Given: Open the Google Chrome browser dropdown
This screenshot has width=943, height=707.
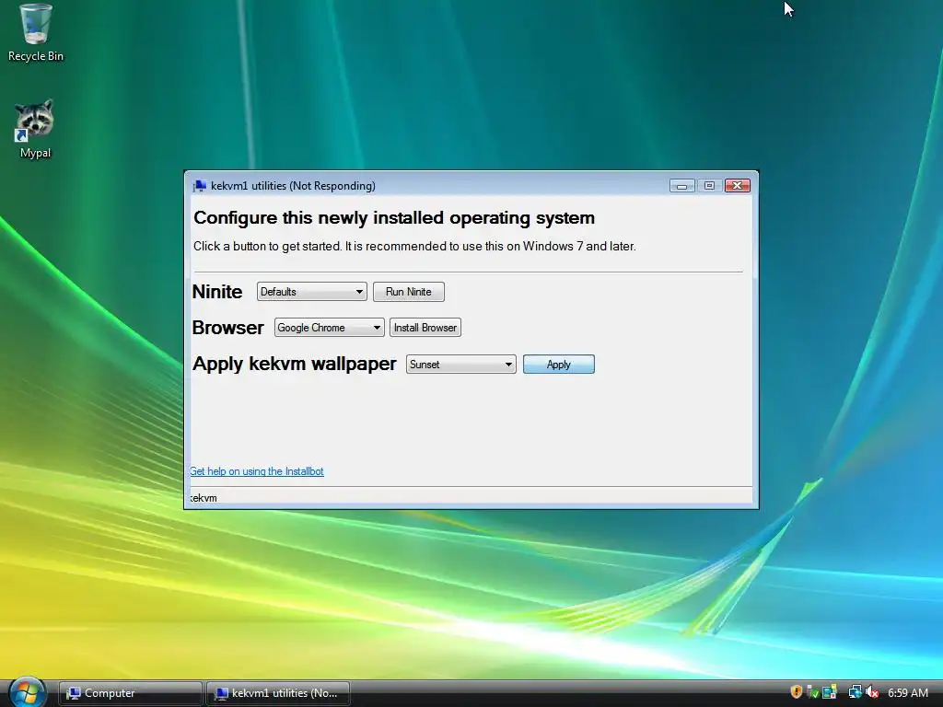Looking at the screenshot, I should click(329, 328).
